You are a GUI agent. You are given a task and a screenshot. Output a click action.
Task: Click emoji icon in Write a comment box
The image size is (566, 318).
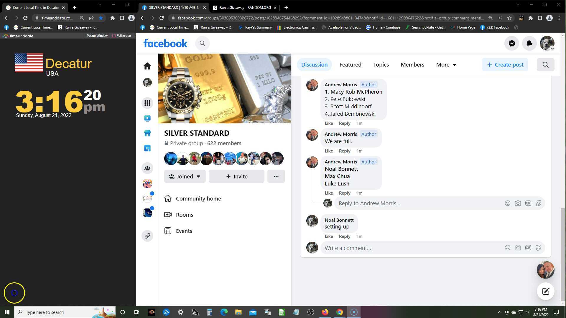[507, 248]
